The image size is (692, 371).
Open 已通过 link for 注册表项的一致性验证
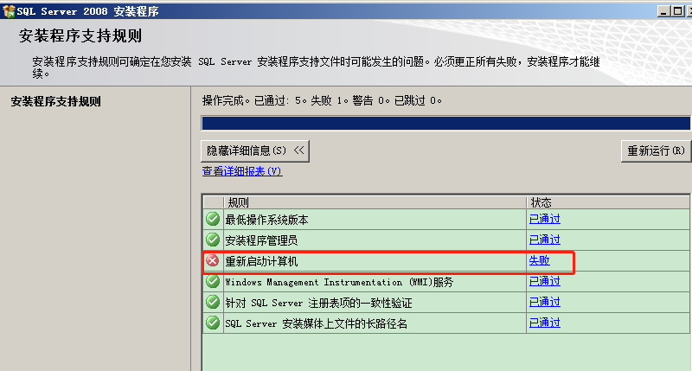pyautogui.click(x=545, y=302)
